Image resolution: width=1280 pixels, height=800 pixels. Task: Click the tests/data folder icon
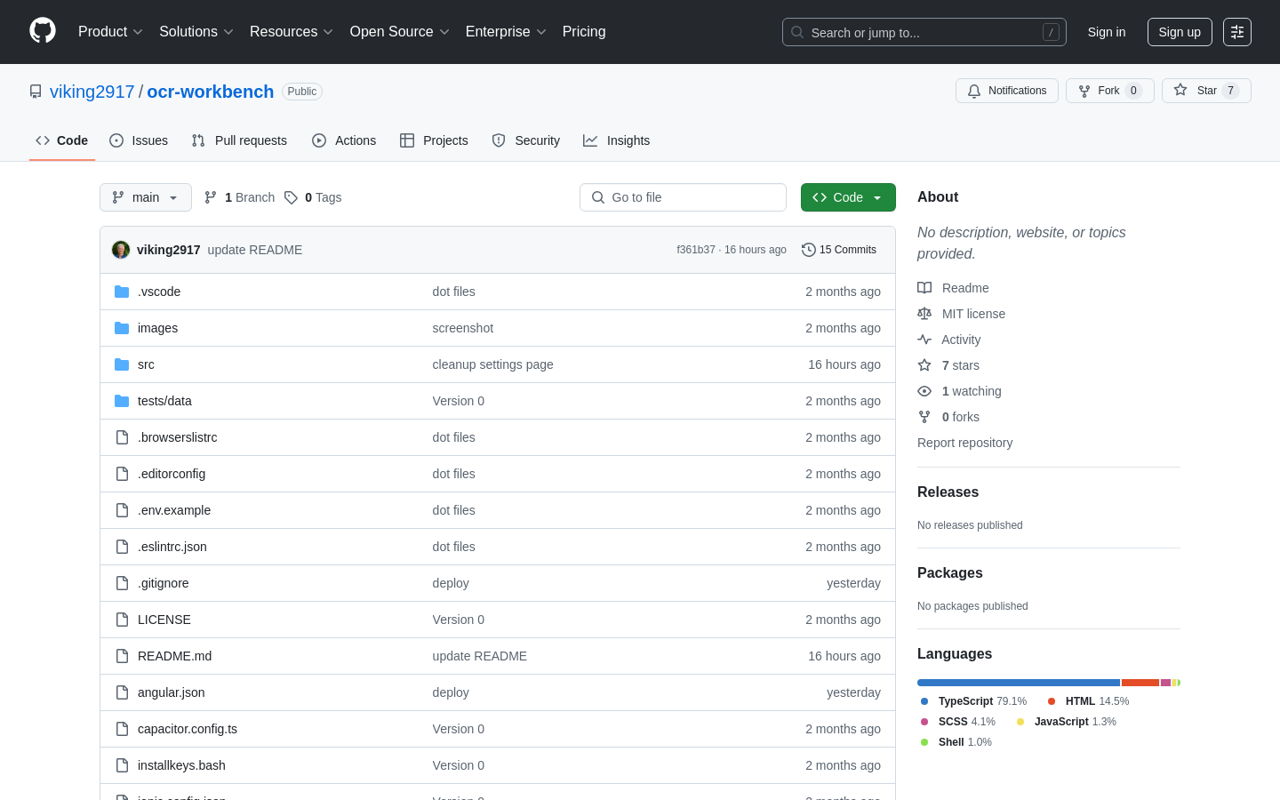coord(122,401)
